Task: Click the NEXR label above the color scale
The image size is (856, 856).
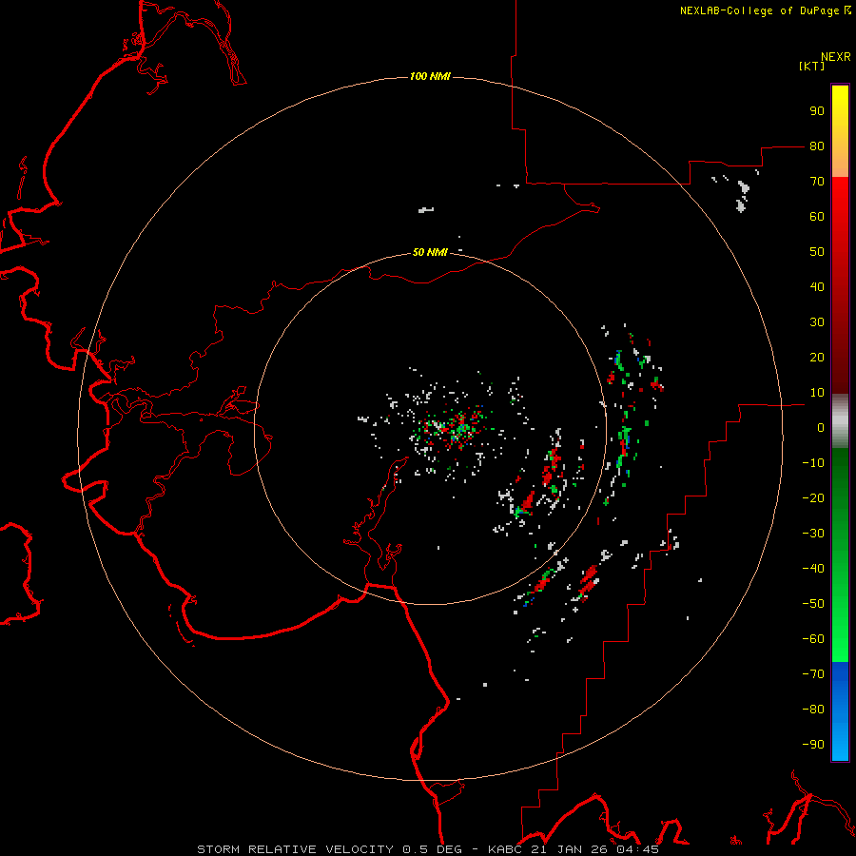Action: pyautogui.click(x=836, y=57)
